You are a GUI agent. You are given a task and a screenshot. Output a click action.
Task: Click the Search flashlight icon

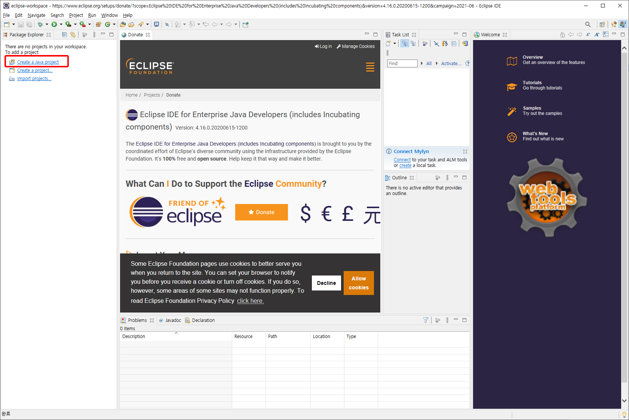click(141, 24)
